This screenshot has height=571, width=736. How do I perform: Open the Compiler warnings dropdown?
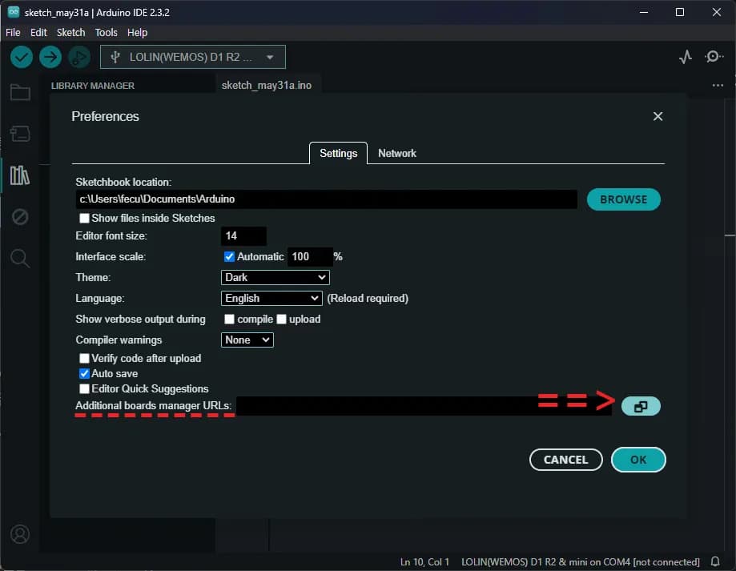click(x=247, y=340)
